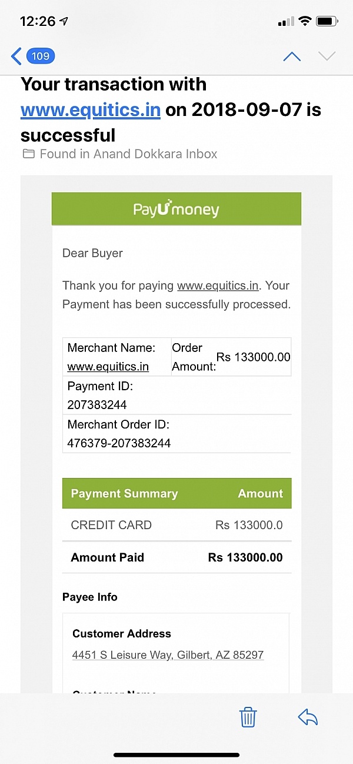This screenshot has height=764, width=353.
Task: Go to previous message with up chevron
Action: point(292,57)
